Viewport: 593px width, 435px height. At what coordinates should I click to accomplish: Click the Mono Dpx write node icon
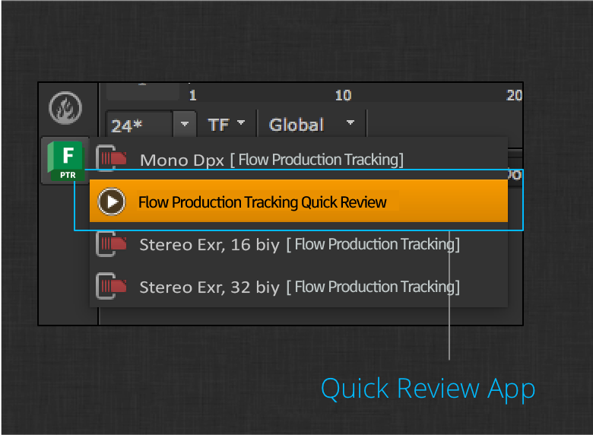[111, 159]
